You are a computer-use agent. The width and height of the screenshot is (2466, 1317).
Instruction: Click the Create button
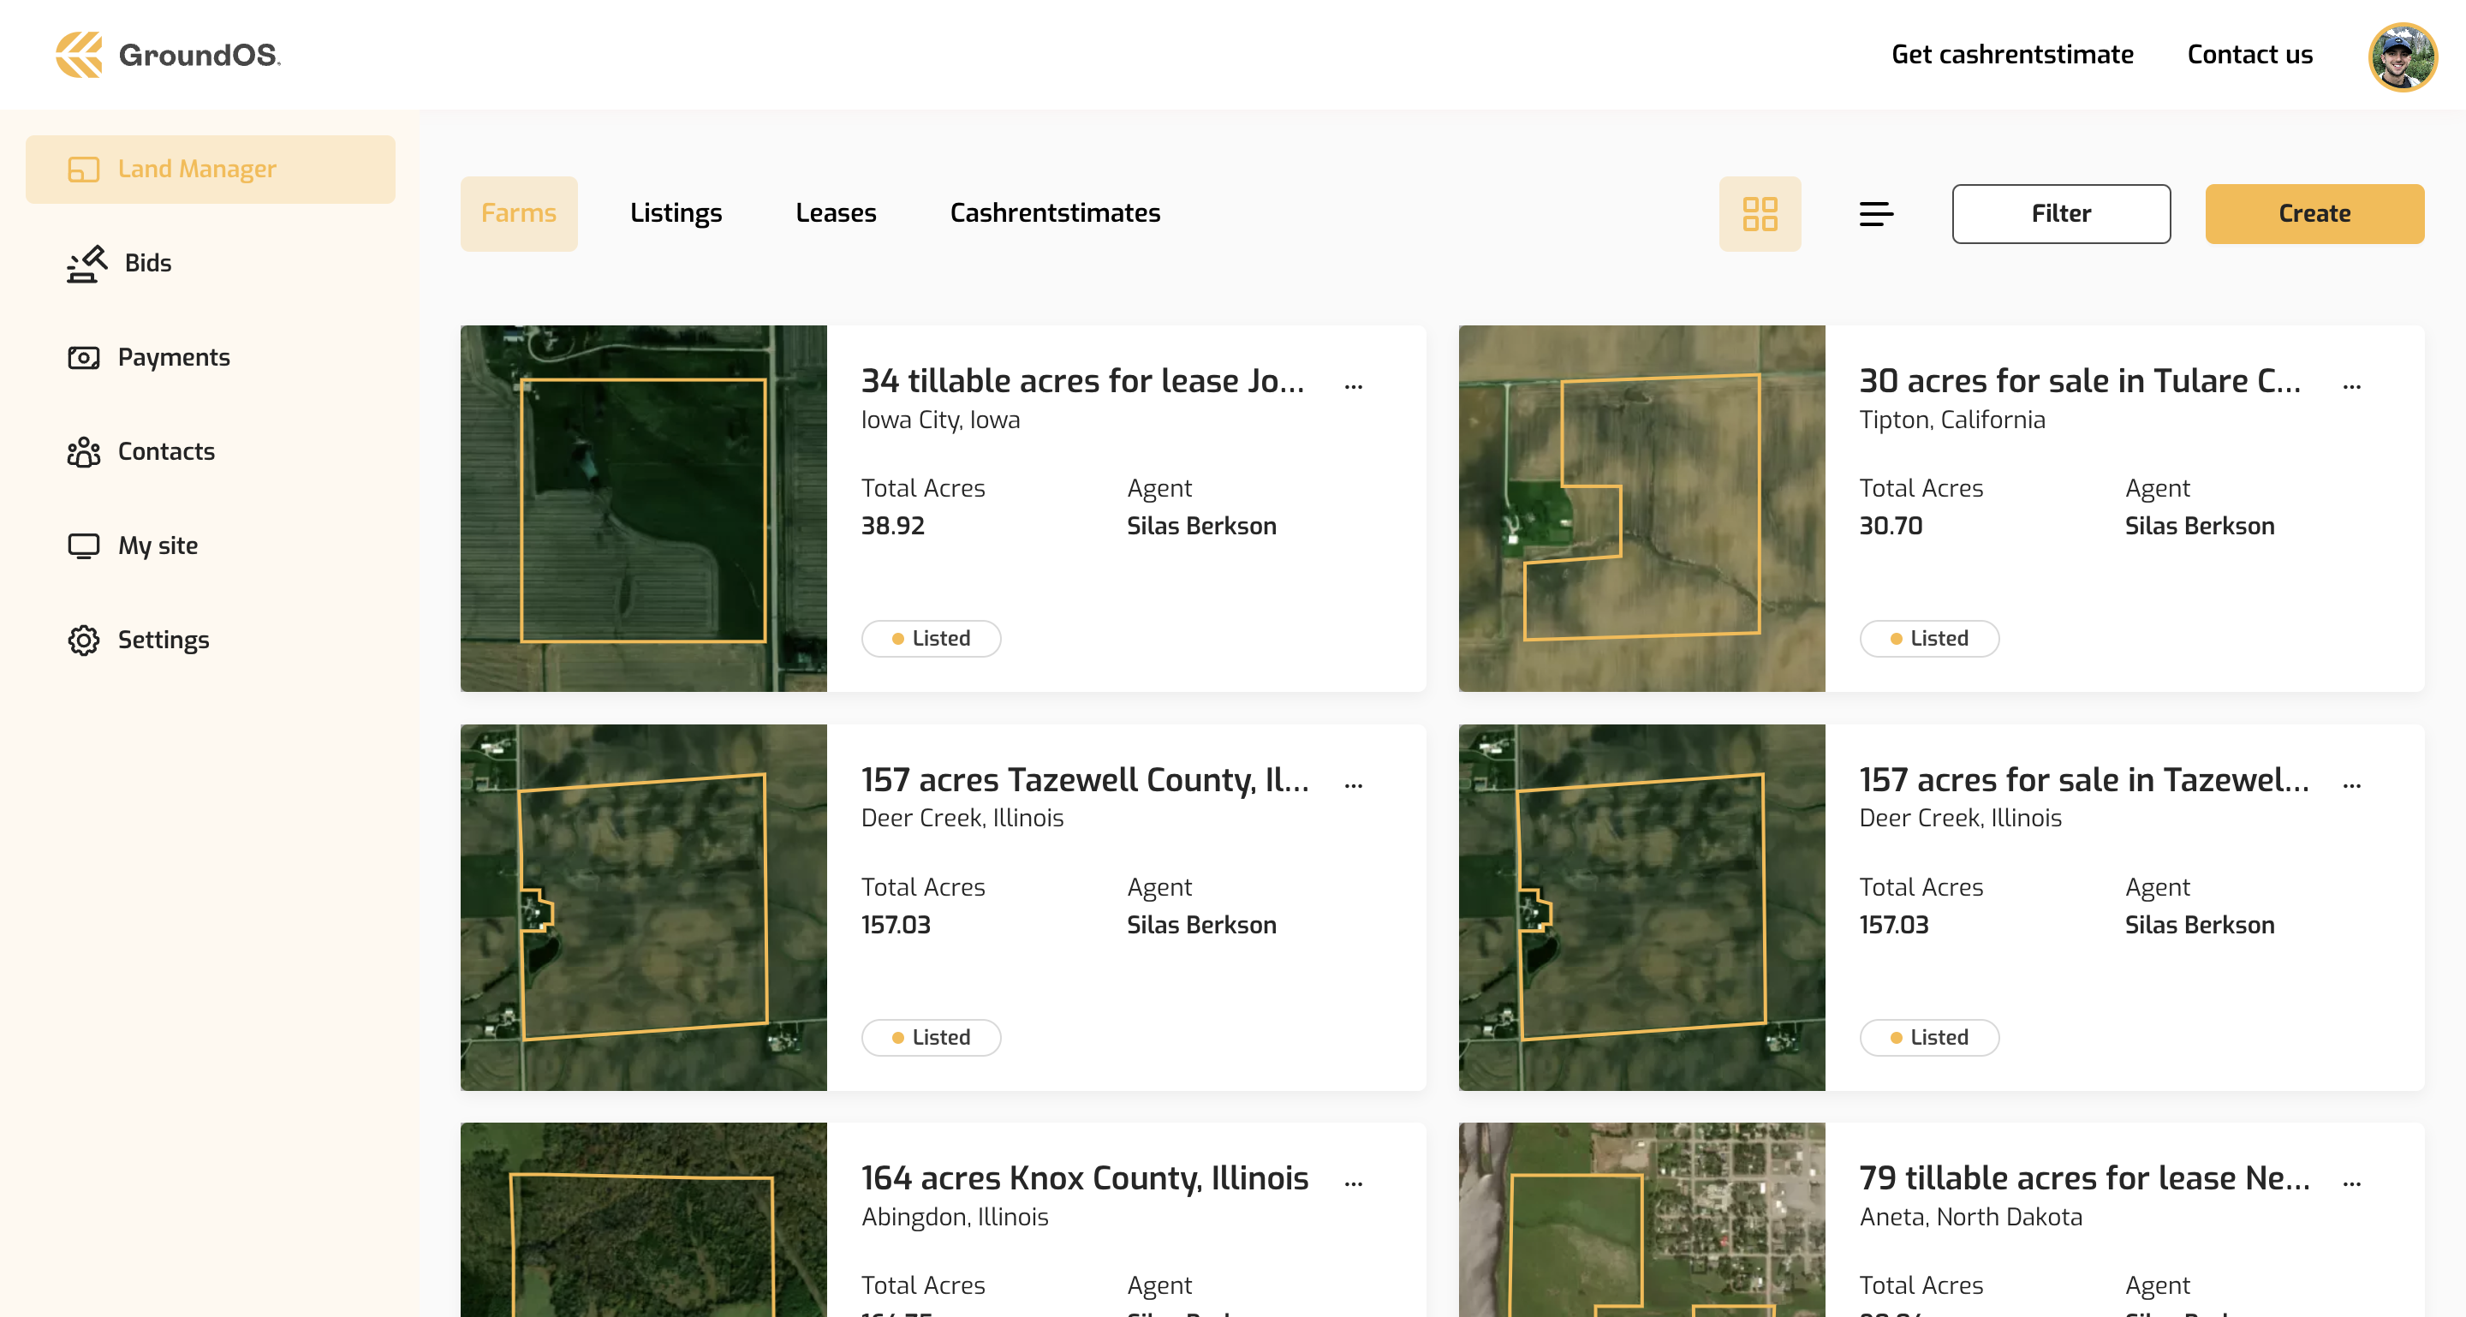(2314, 213)
